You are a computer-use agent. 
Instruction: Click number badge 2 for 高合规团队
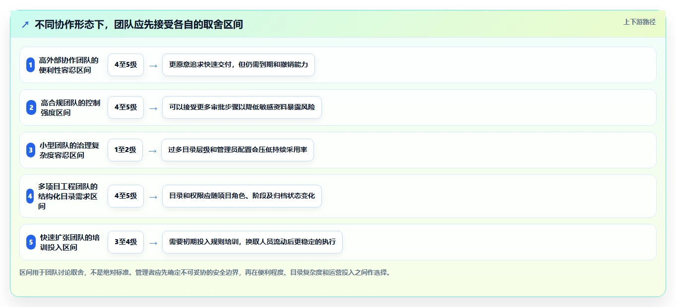point(31,107)
